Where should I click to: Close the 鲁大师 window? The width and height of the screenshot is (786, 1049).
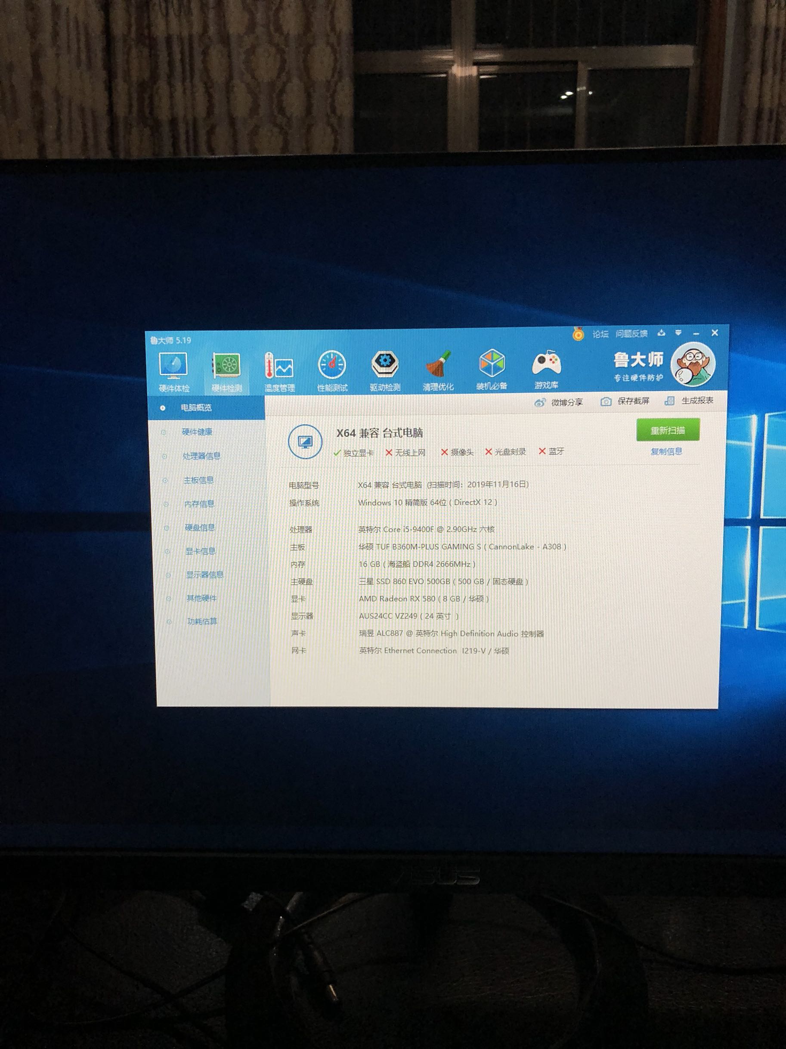point(715,333)
